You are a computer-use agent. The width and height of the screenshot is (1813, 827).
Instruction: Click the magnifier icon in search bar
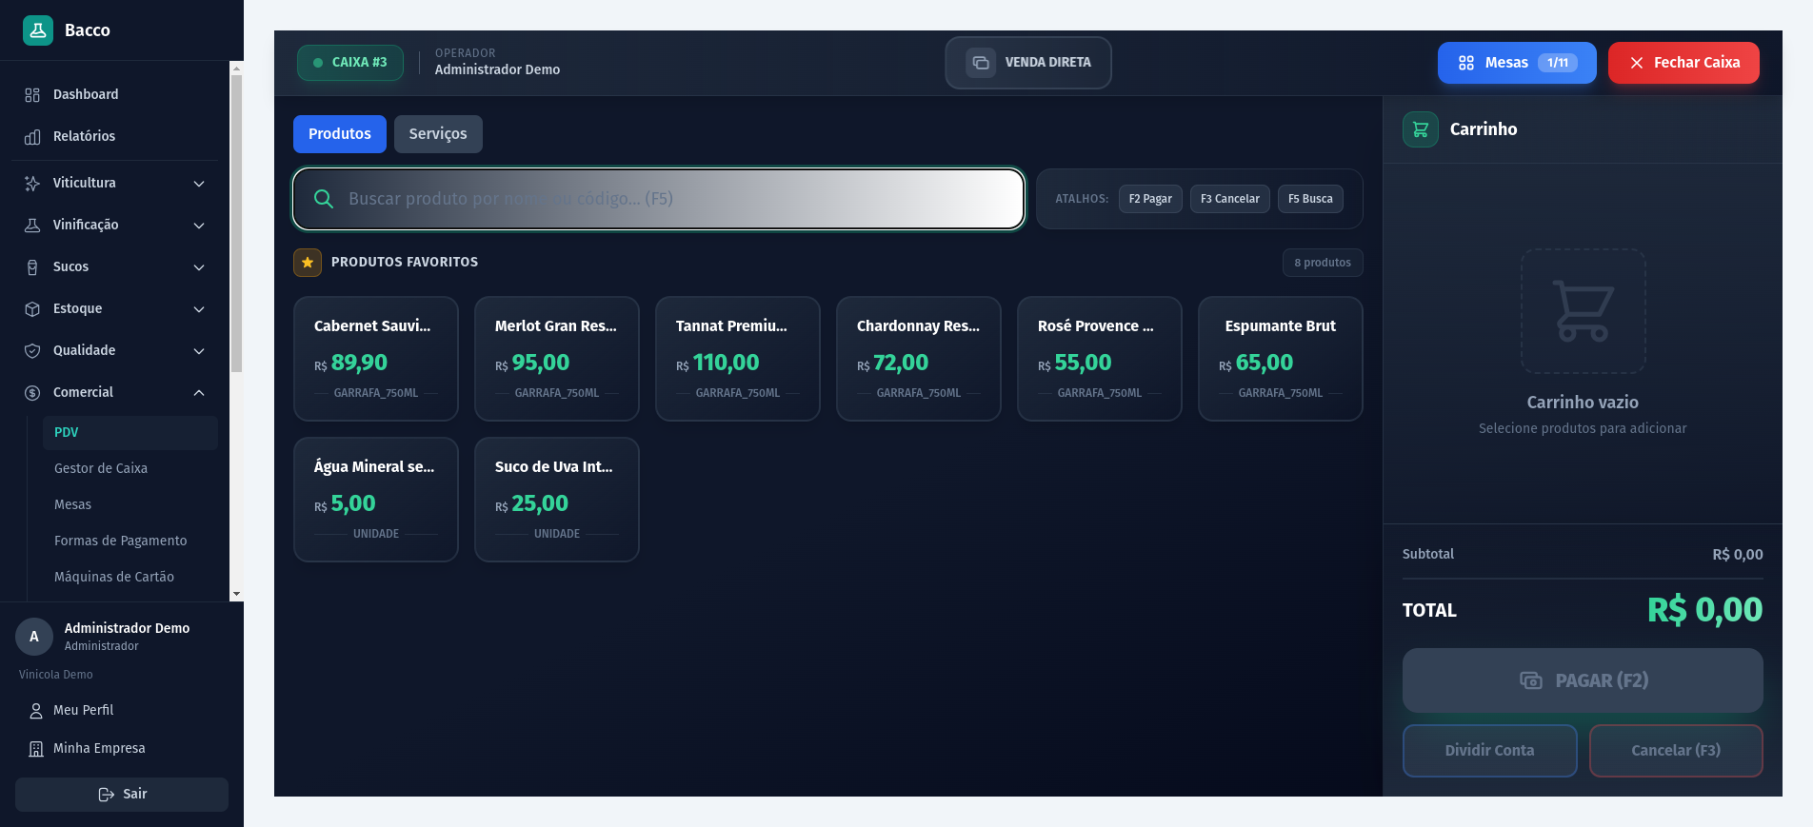pyautogui.click(x=324, y=199)
